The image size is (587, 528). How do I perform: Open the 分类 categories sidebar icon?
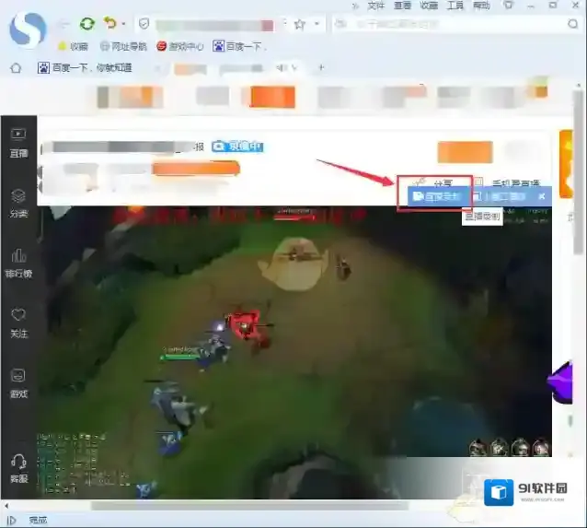click(x=17, y=203)
